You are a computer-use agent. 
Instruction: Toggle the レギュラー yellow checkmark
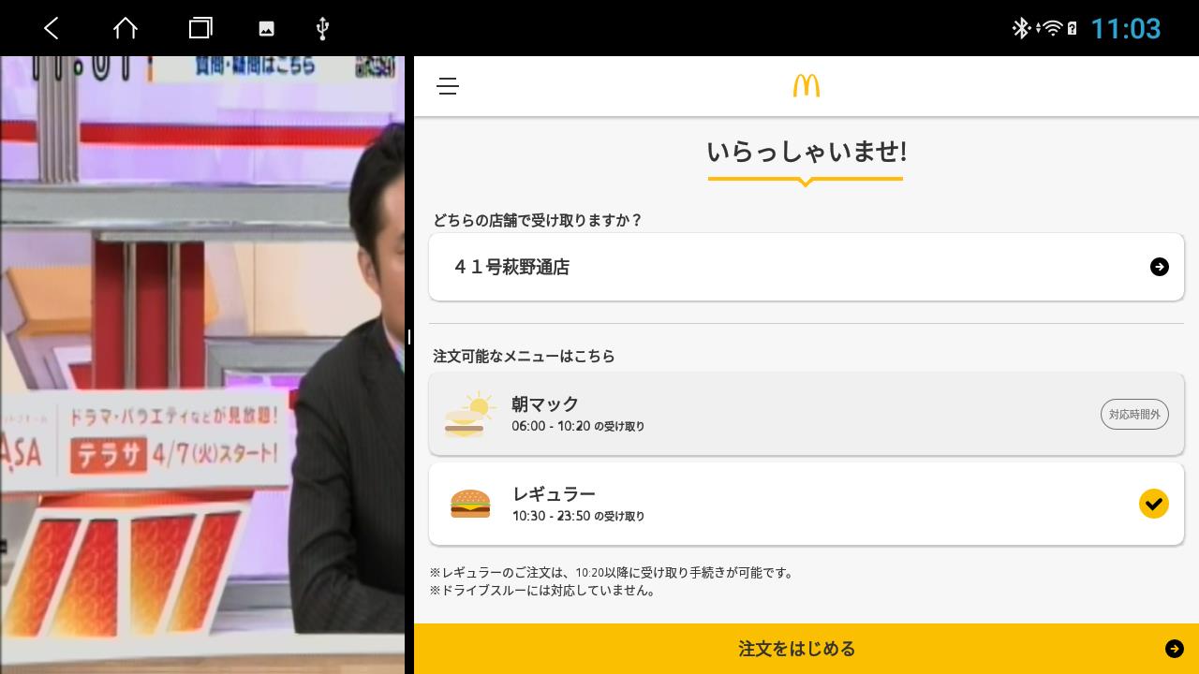[x=1154, y=504]
